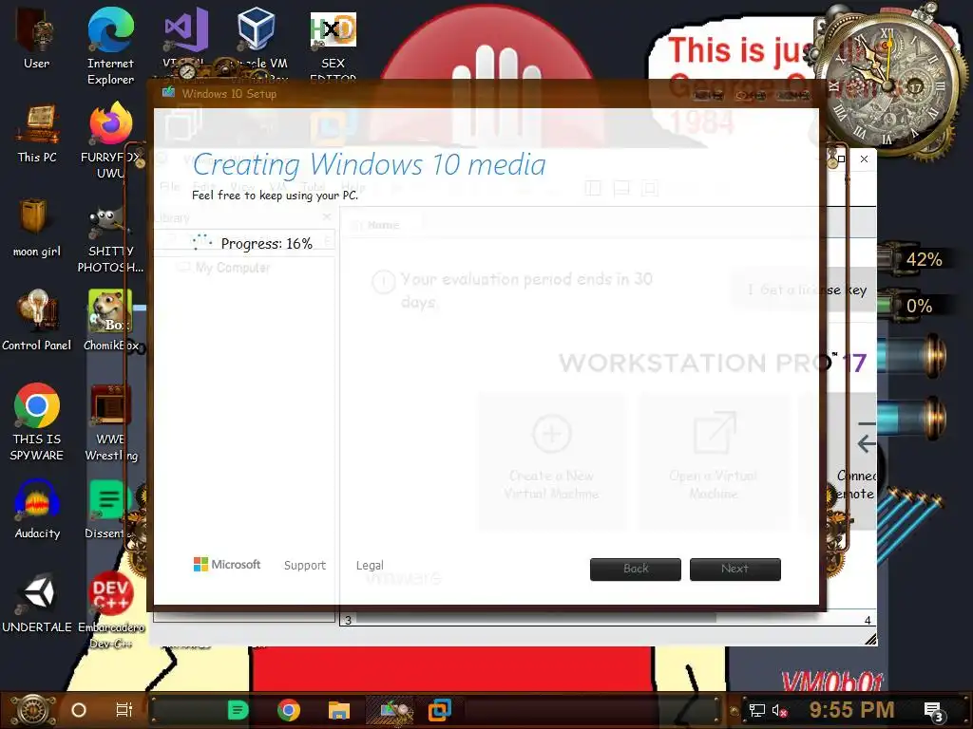This screenshot has height=729, width=973.
Task: Click the steampunk Start button
Action: [33, 710]
